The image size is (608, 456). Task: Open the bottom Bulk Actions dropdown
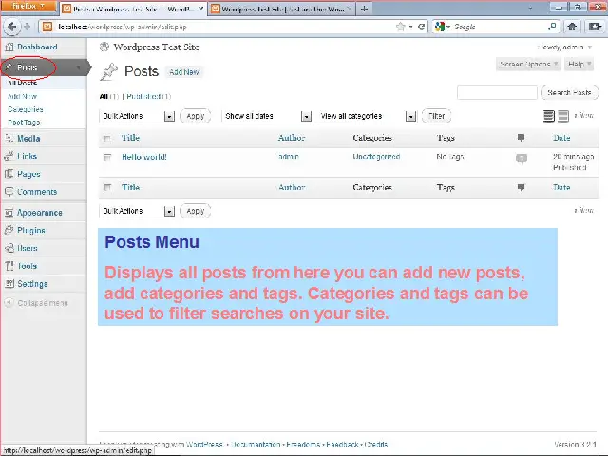click(137, 211)
